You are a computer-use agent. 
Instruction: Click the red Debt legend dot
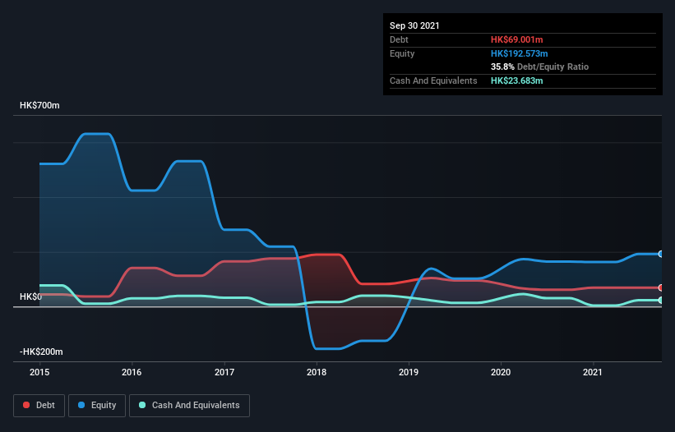[26, 405]
